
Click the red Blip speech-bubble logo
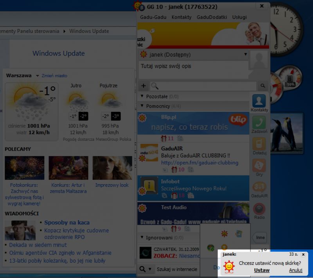(x=238, y=120)
